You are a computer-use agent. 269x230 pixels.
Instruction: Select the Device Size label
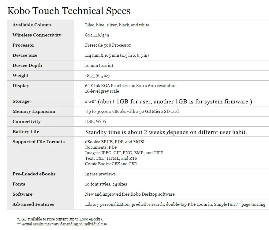click(25, 55)
